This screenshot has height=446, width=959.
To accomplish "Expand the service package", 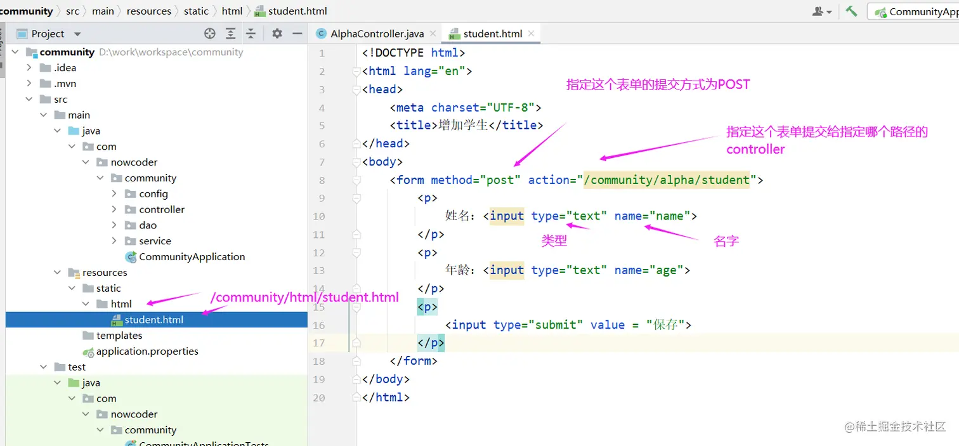I will pyautogui.click(x=114, y=241).
